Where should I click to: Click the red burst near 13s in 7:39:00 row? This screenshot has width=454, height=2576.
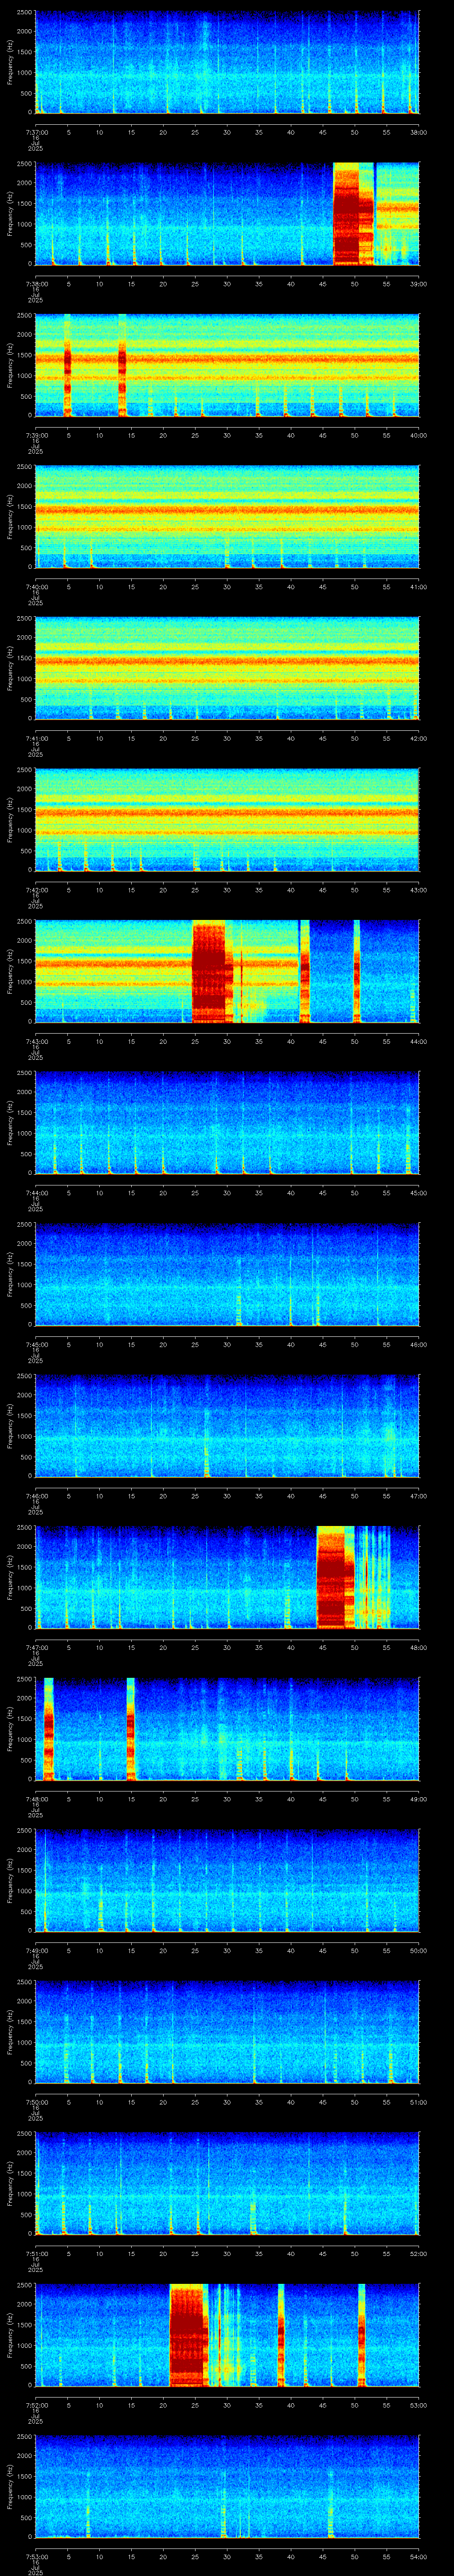122,365
